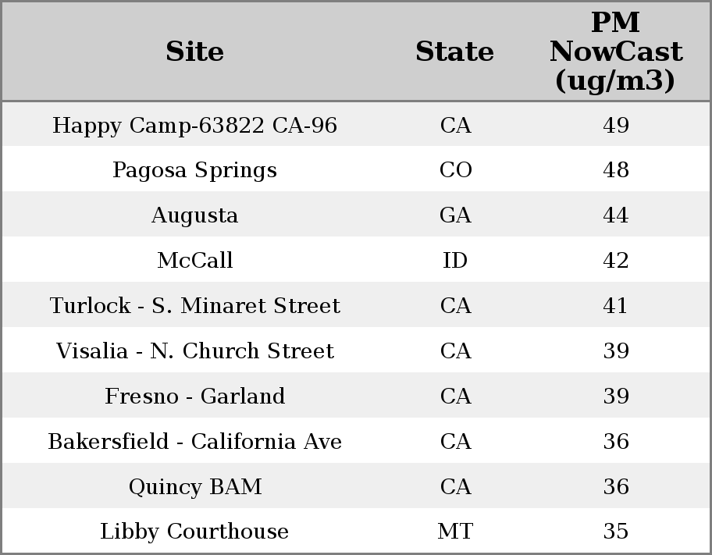The image size is (712, 555).
Task: Click the PM value 35
Action: (615, 532)
